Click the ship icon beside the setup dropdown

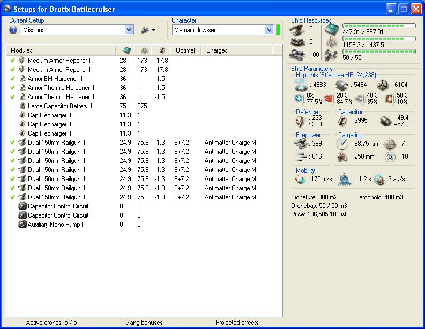144,30
